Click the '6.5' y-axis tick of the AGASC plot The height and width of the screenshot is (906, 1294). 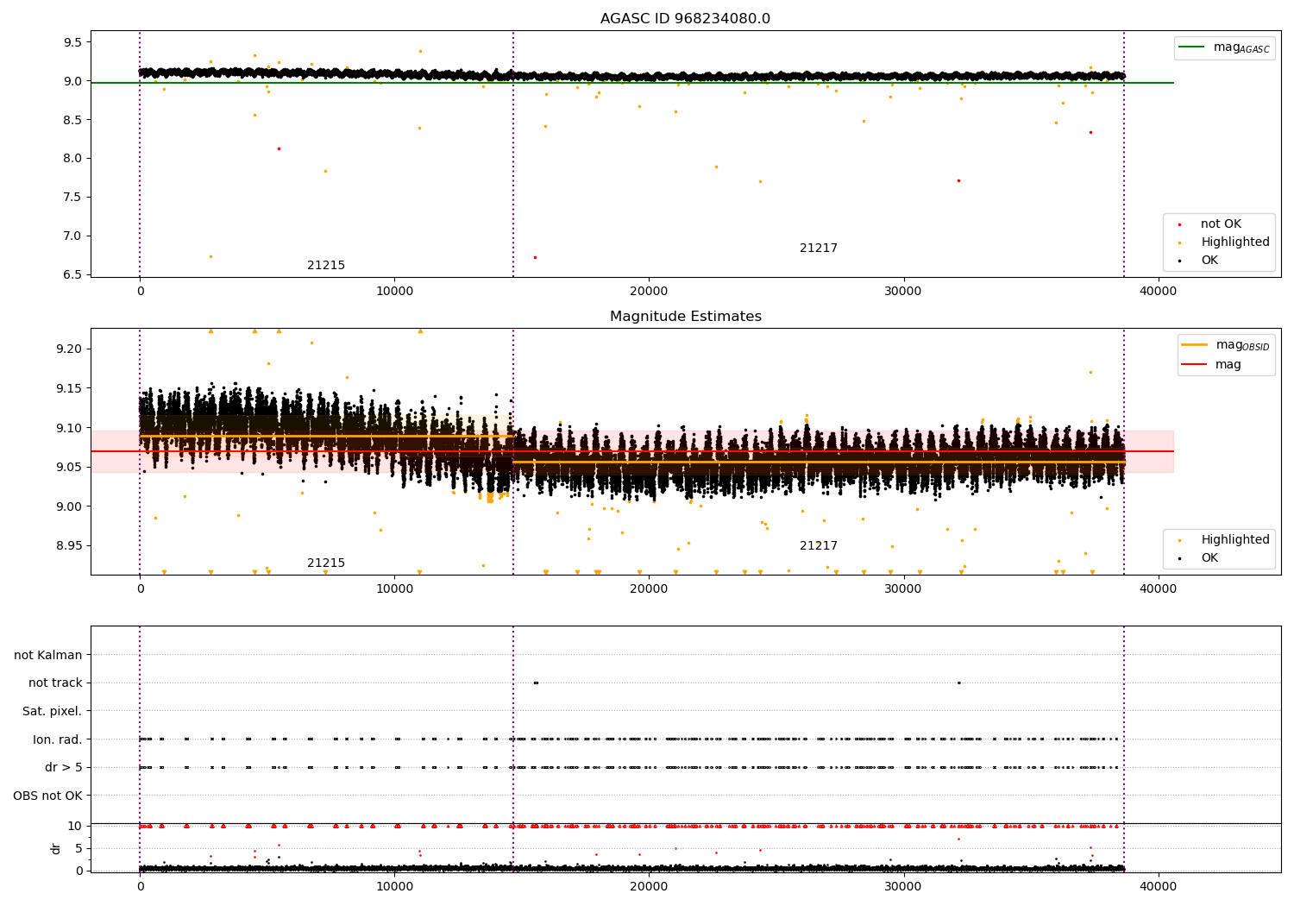click(72, 275)
